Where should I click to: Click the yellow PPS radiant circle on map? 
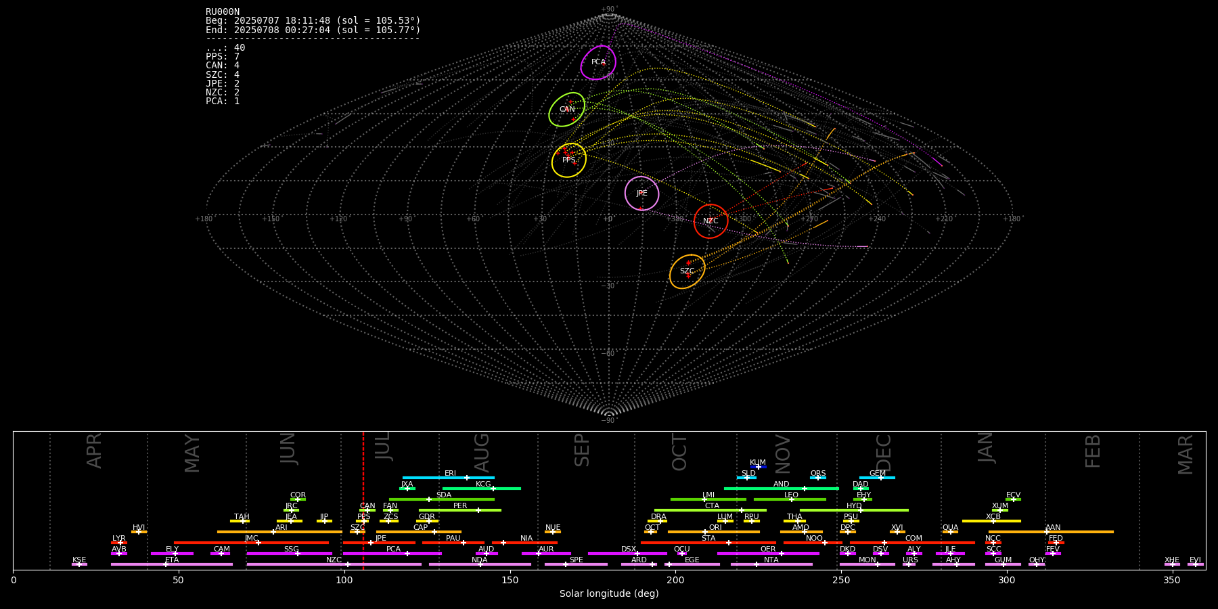coord(569,160)
